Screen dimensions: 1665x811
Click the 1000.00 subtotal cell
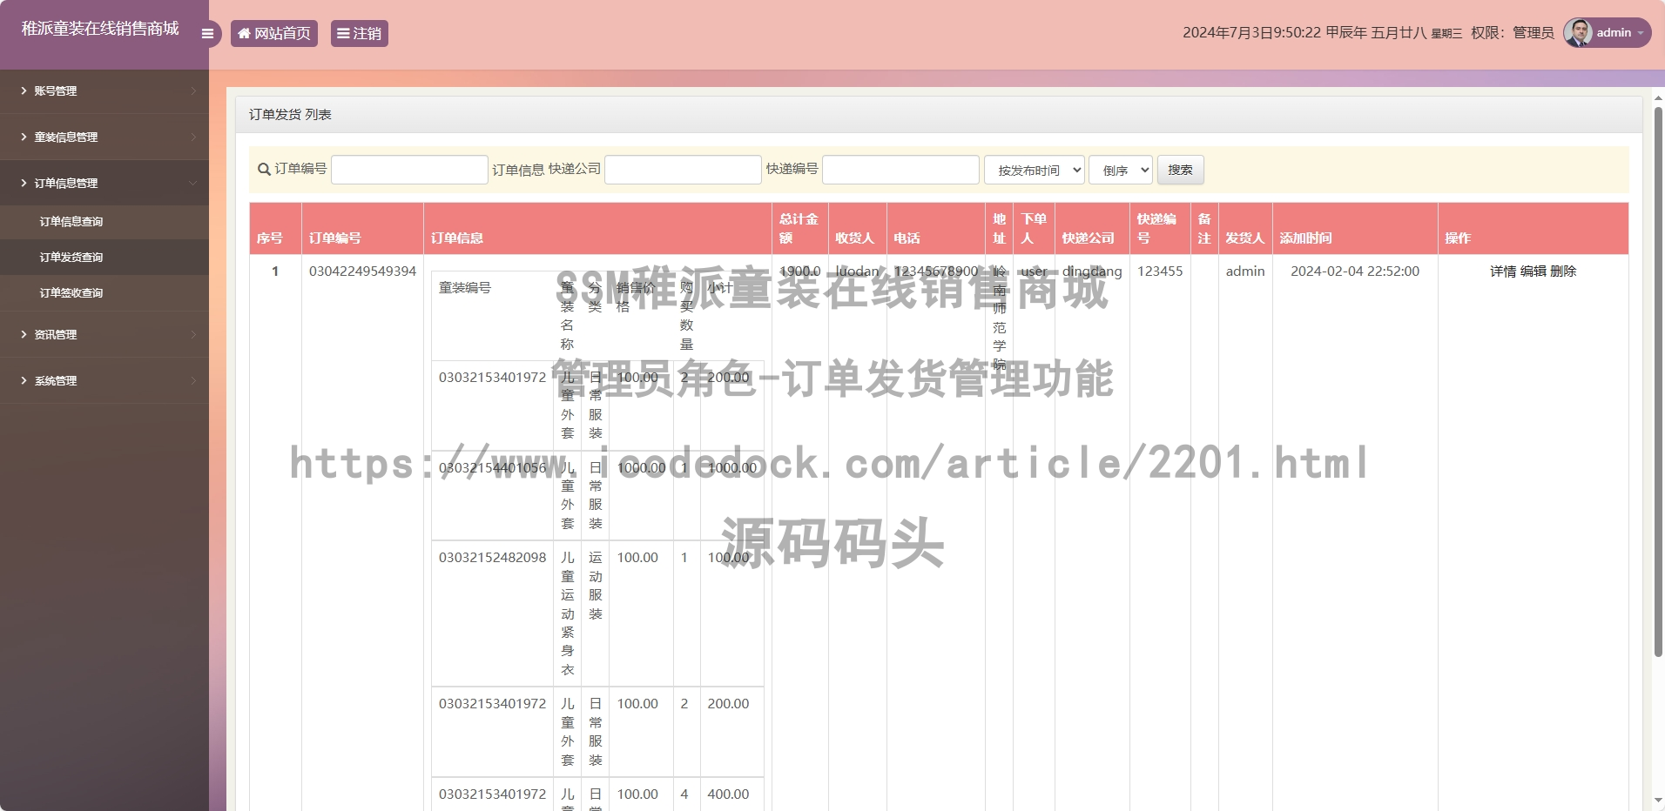point(732,468)
